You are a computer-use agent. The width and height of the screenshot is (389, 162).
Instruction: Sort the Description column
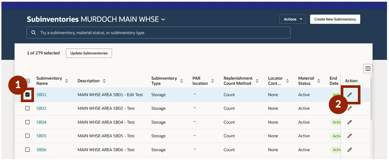pos(104,81)
